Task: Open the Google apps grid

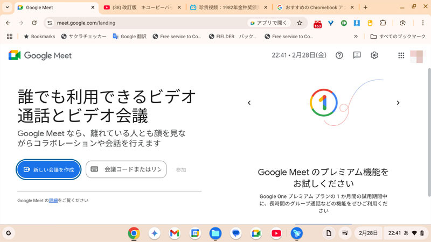Action: pos(401,55)
